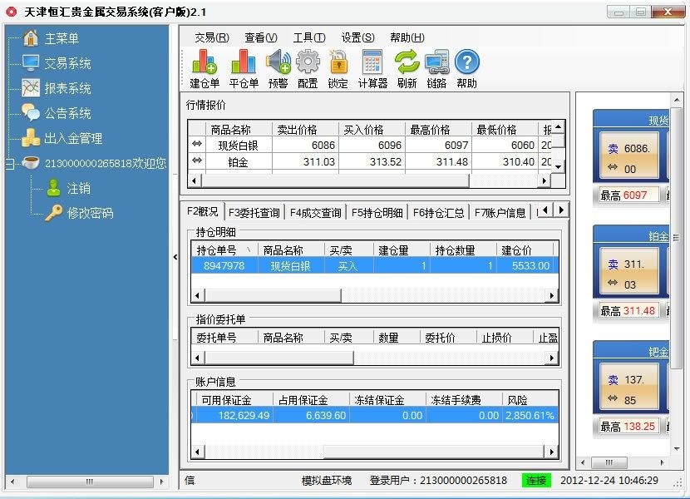Viewport: 690px width, 499px height.
Task: Click the 锁定 lock icon
Action: (338, 63)
